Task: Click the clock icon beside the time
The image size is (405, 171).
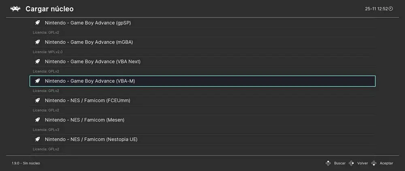Action: coord(391,9)
